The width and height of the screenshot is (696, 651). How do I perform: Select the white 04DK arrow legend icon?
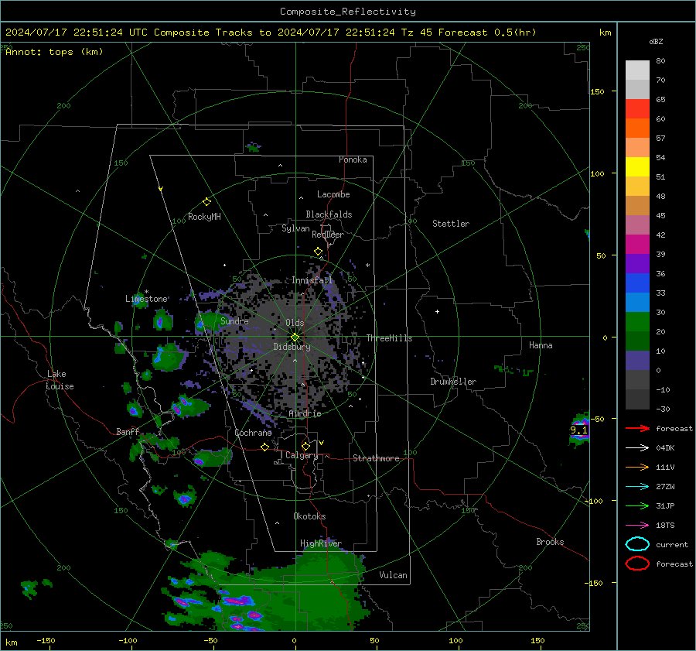click(637, 448)
